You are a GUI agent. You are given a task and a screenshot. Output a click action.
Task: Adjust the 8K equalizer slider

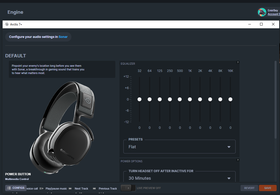coord(220,99)
